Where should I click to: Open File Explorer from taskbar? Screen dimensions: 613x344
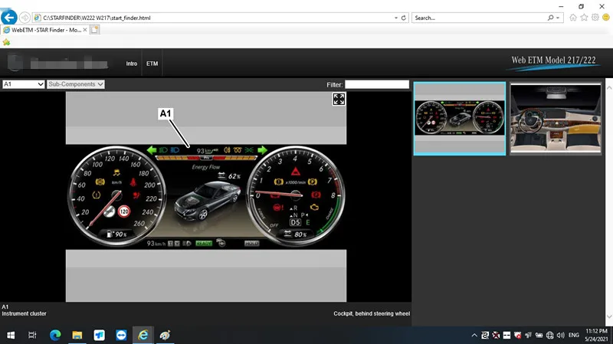[x=77, y=335]
